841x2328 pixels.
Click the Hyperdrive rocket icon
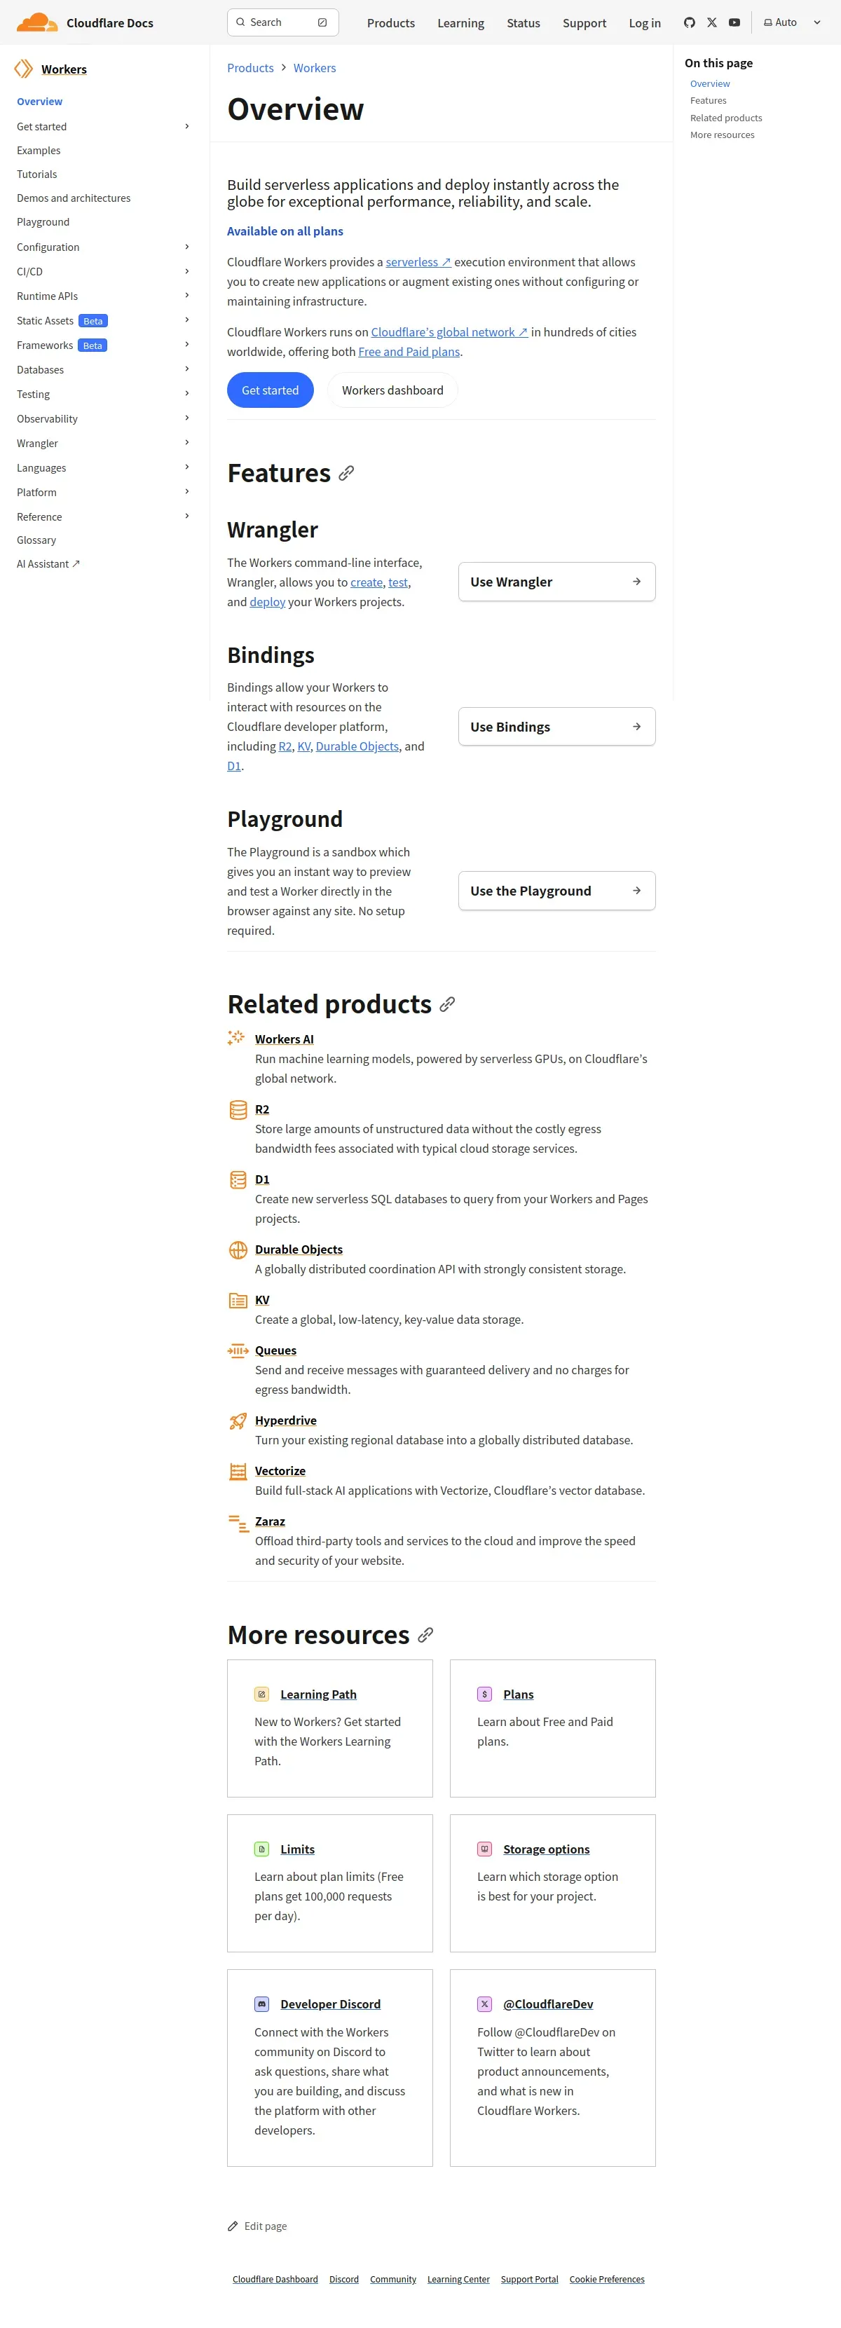point(238,1420)
